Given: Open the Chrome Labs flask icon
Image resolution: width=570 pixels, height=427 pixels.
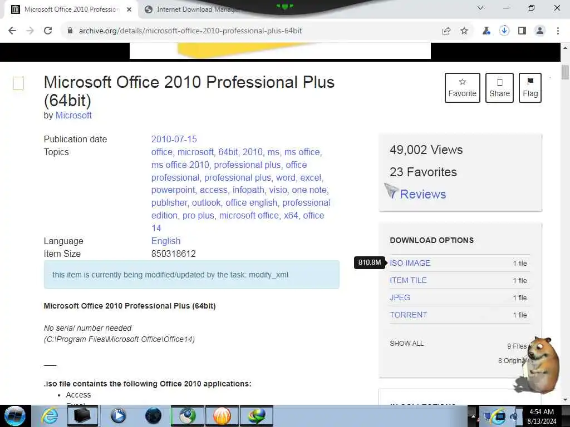Looking at the screenshot, I should 486,31.
